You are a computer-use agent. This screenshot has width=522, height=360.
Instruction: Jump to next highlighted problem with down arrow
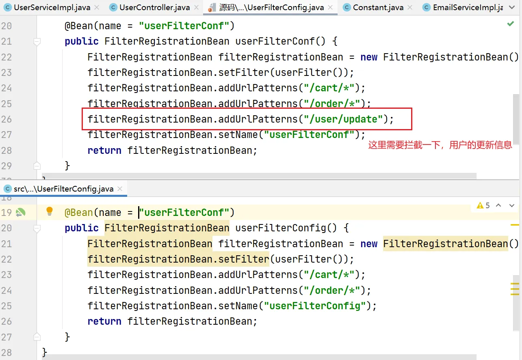tap(511, 205)
